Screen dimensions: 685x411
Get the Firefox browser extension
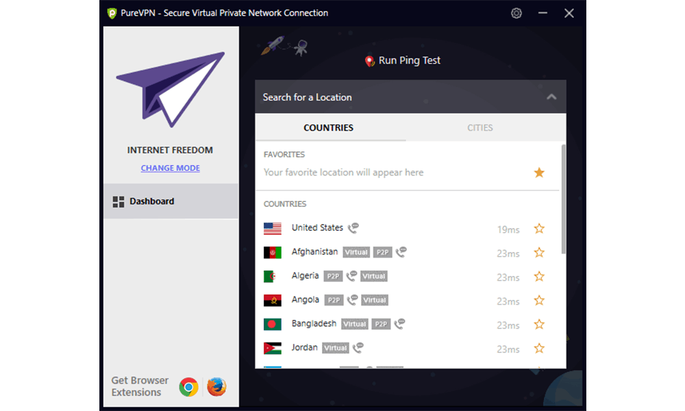[216, 387]
